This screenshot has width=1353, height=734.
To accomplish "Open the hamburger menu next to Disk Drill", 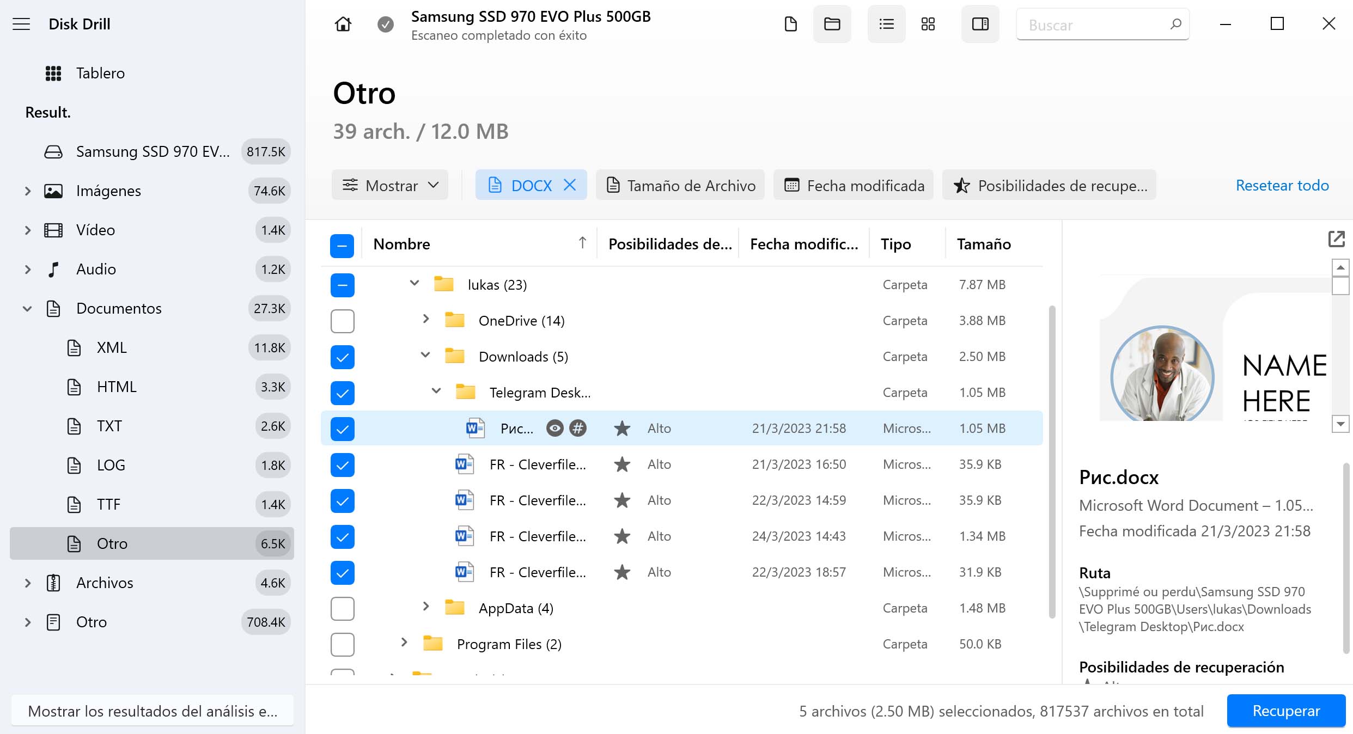I will (21, 24).
